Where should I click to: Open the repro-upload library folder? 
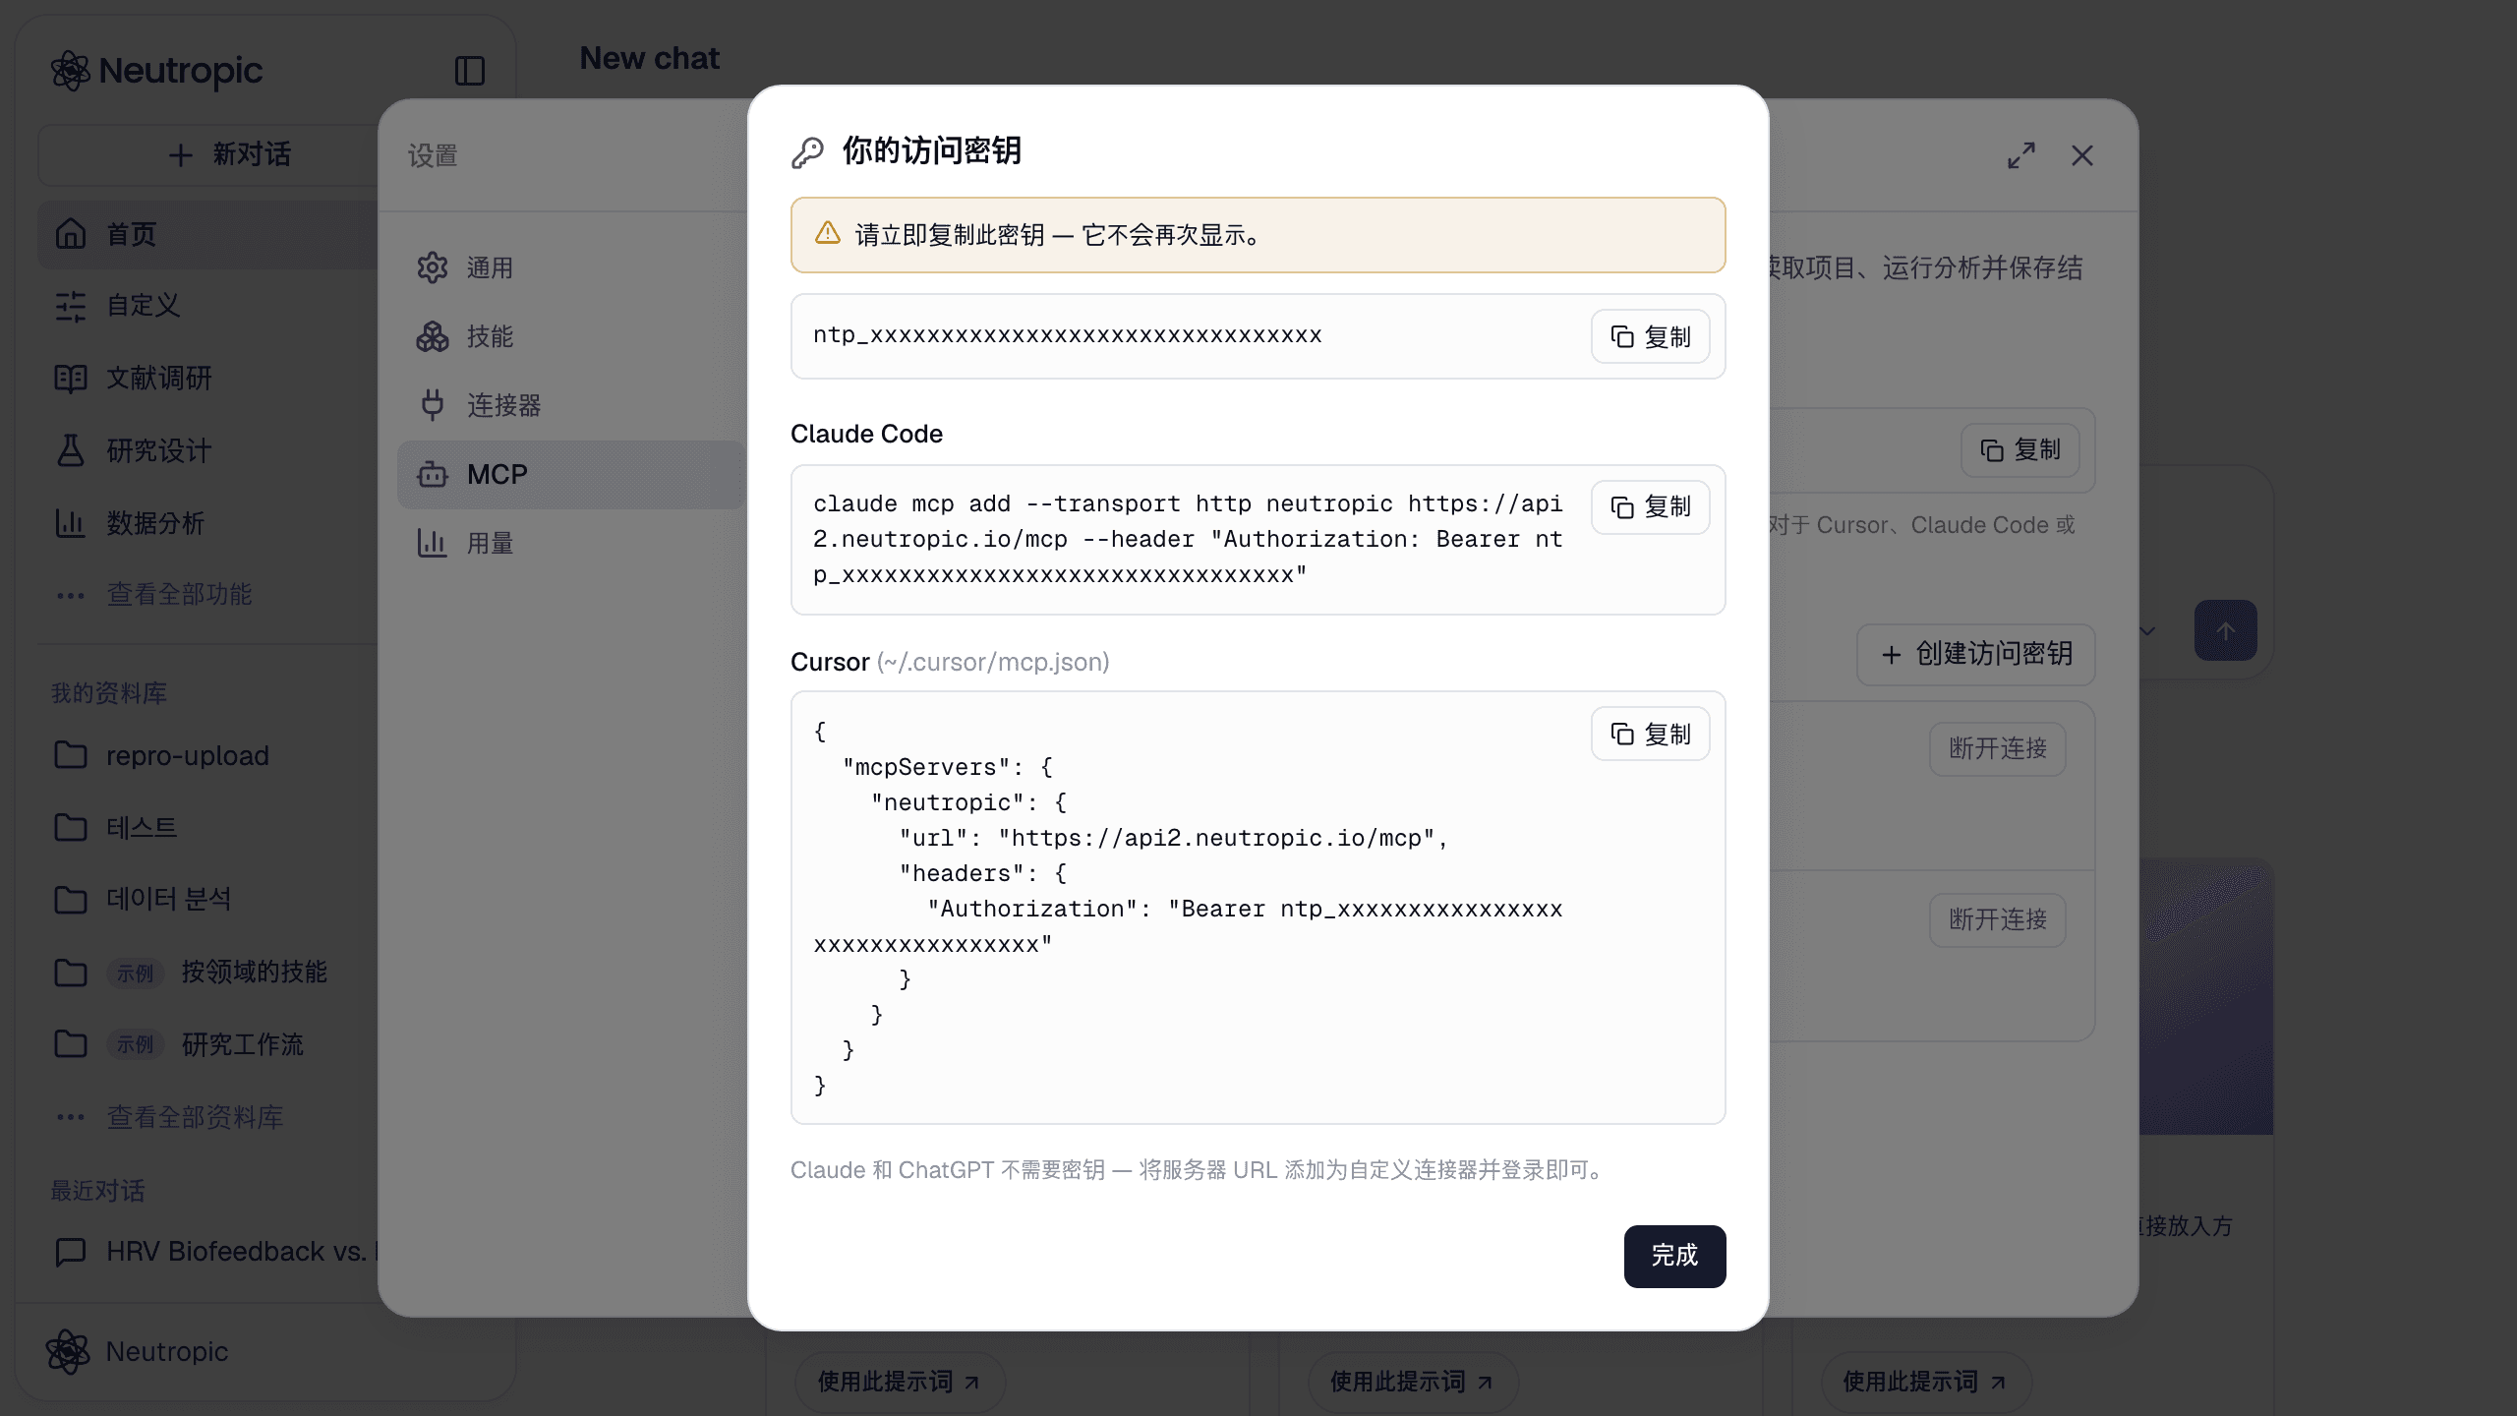tap(208, 755)
